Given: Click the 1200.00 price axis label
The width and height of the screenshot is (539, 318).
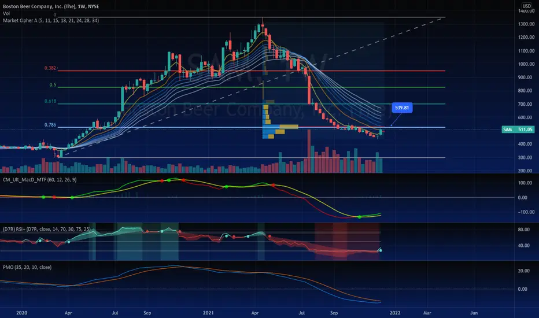Looking at the screenshot, I should click(x=526, y=38).
